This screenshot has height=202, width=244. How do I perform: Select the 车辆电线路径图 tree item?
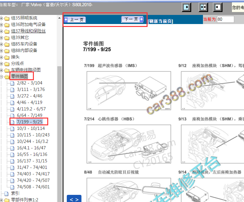(x=26, y=70)
